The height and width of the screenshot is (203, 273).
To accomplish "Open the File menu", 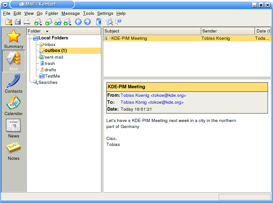I will pos(7,13).
